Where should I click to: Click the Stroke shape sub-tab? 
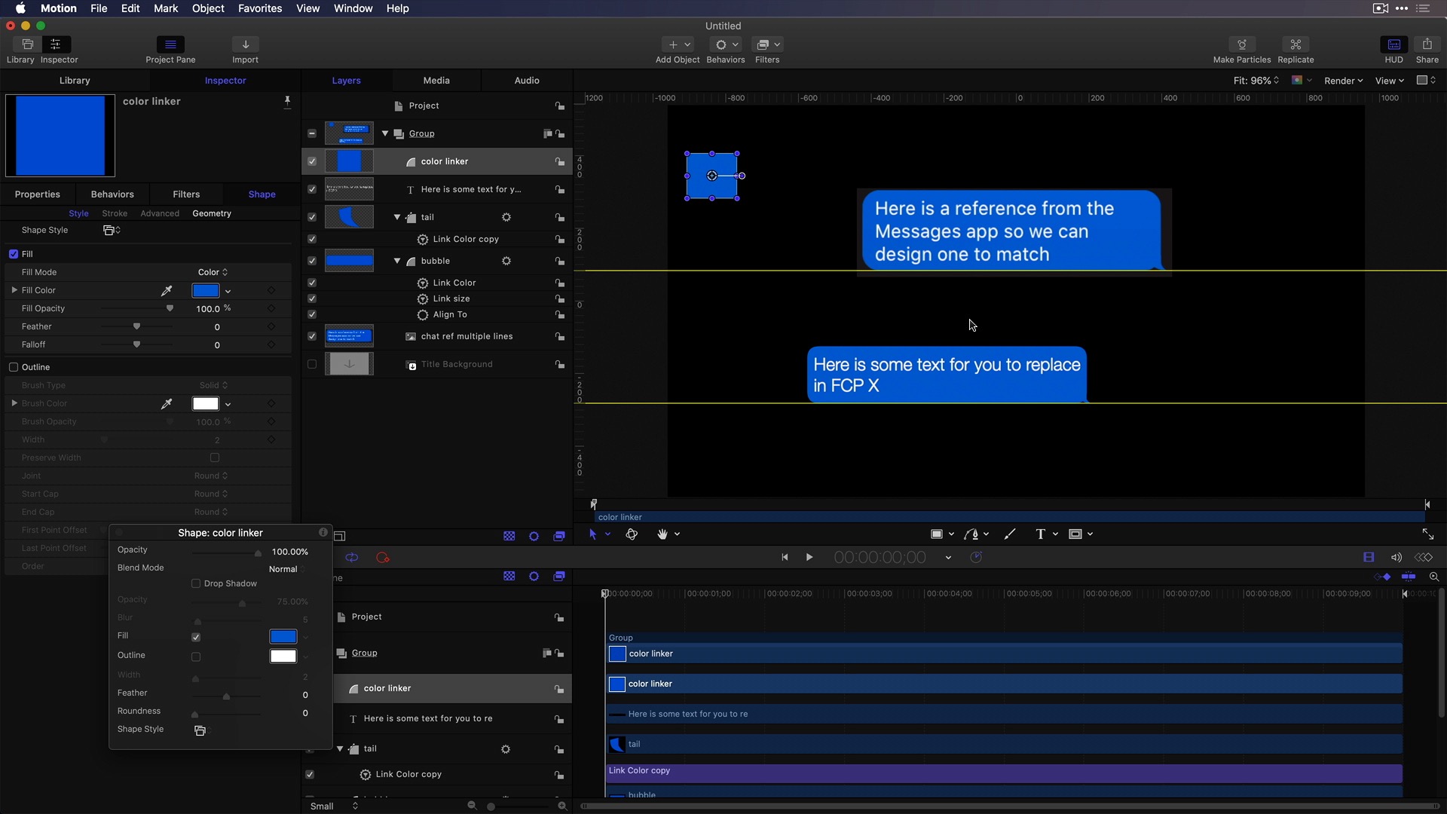click(115, 213)
